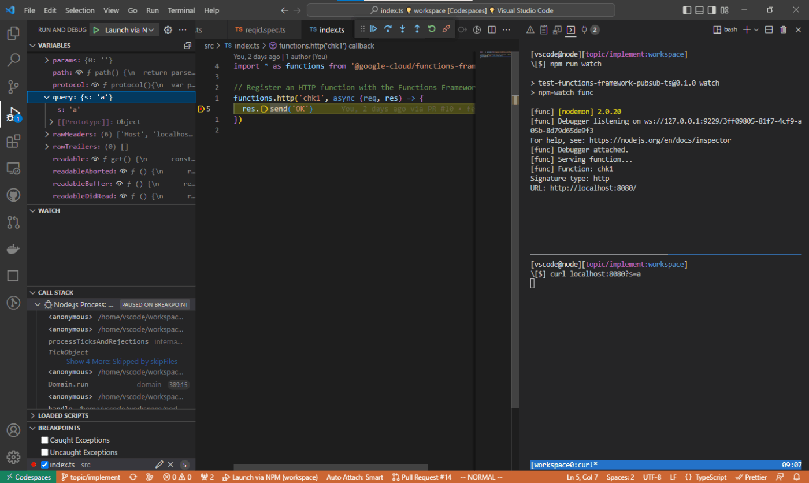This screenshot has height=483, width=809.
Task: Open notifications bell in status bar
Action: (x=797, y=477)
